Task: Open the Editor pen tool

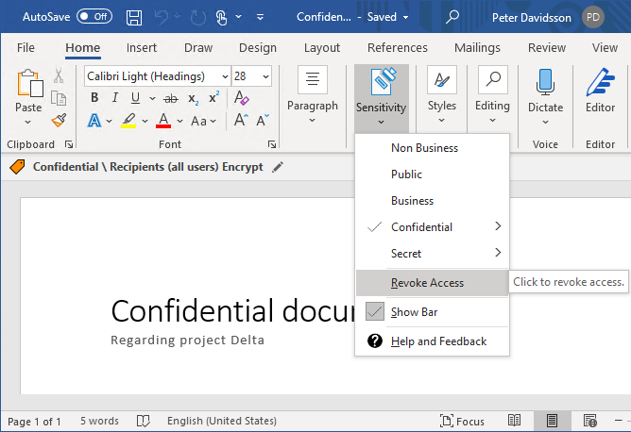Action: click(600, 92)
